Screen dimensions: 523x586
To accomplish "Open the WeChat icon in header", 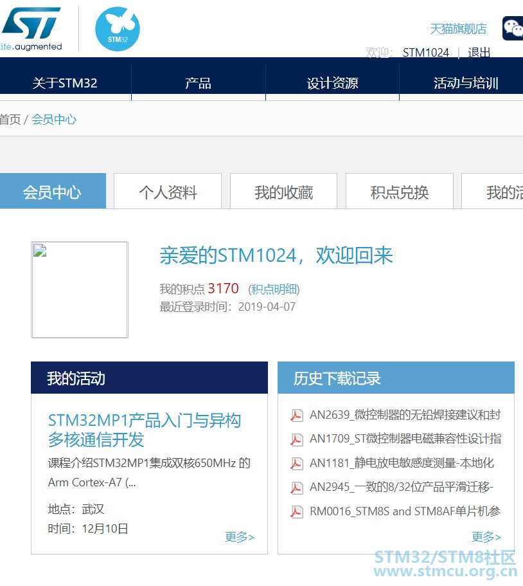I will [x=513, y=28].
